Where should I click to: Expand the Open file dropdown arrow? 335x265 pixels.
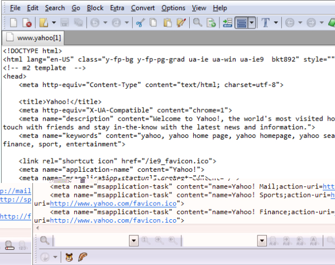[x=54, y=22]
